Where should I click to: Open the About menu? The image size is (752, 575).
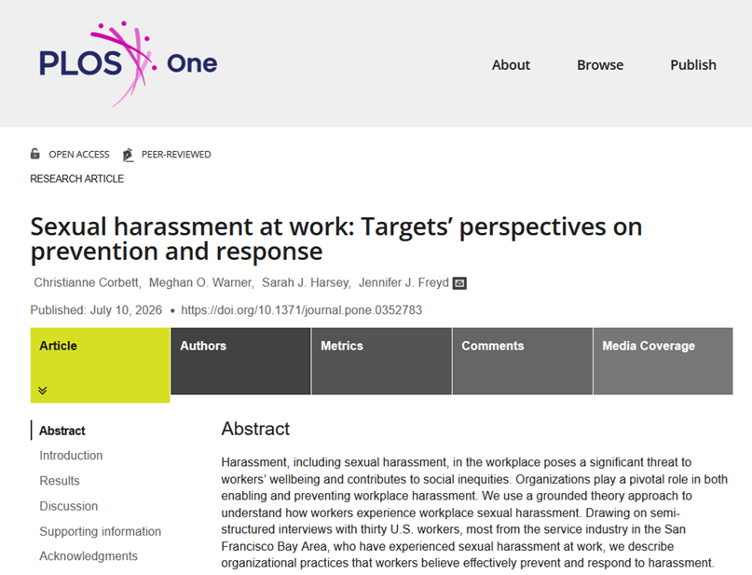pos(511,64)
